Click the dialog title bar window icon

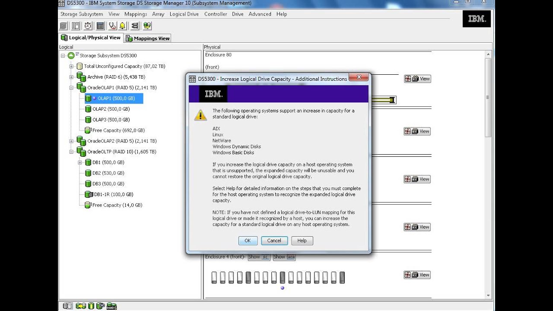(193, 79)
